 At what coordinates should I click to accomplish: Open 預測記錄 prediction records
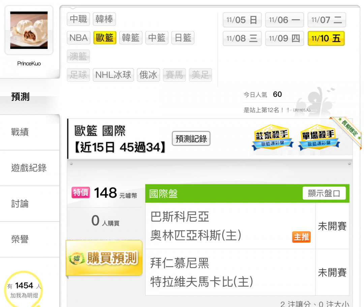coord(191,139)
